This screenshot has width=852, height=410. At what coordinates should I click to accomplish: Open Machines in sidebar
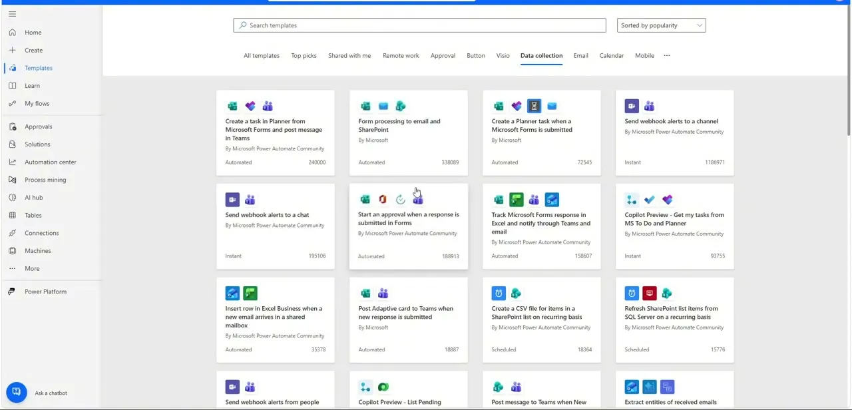37,251
